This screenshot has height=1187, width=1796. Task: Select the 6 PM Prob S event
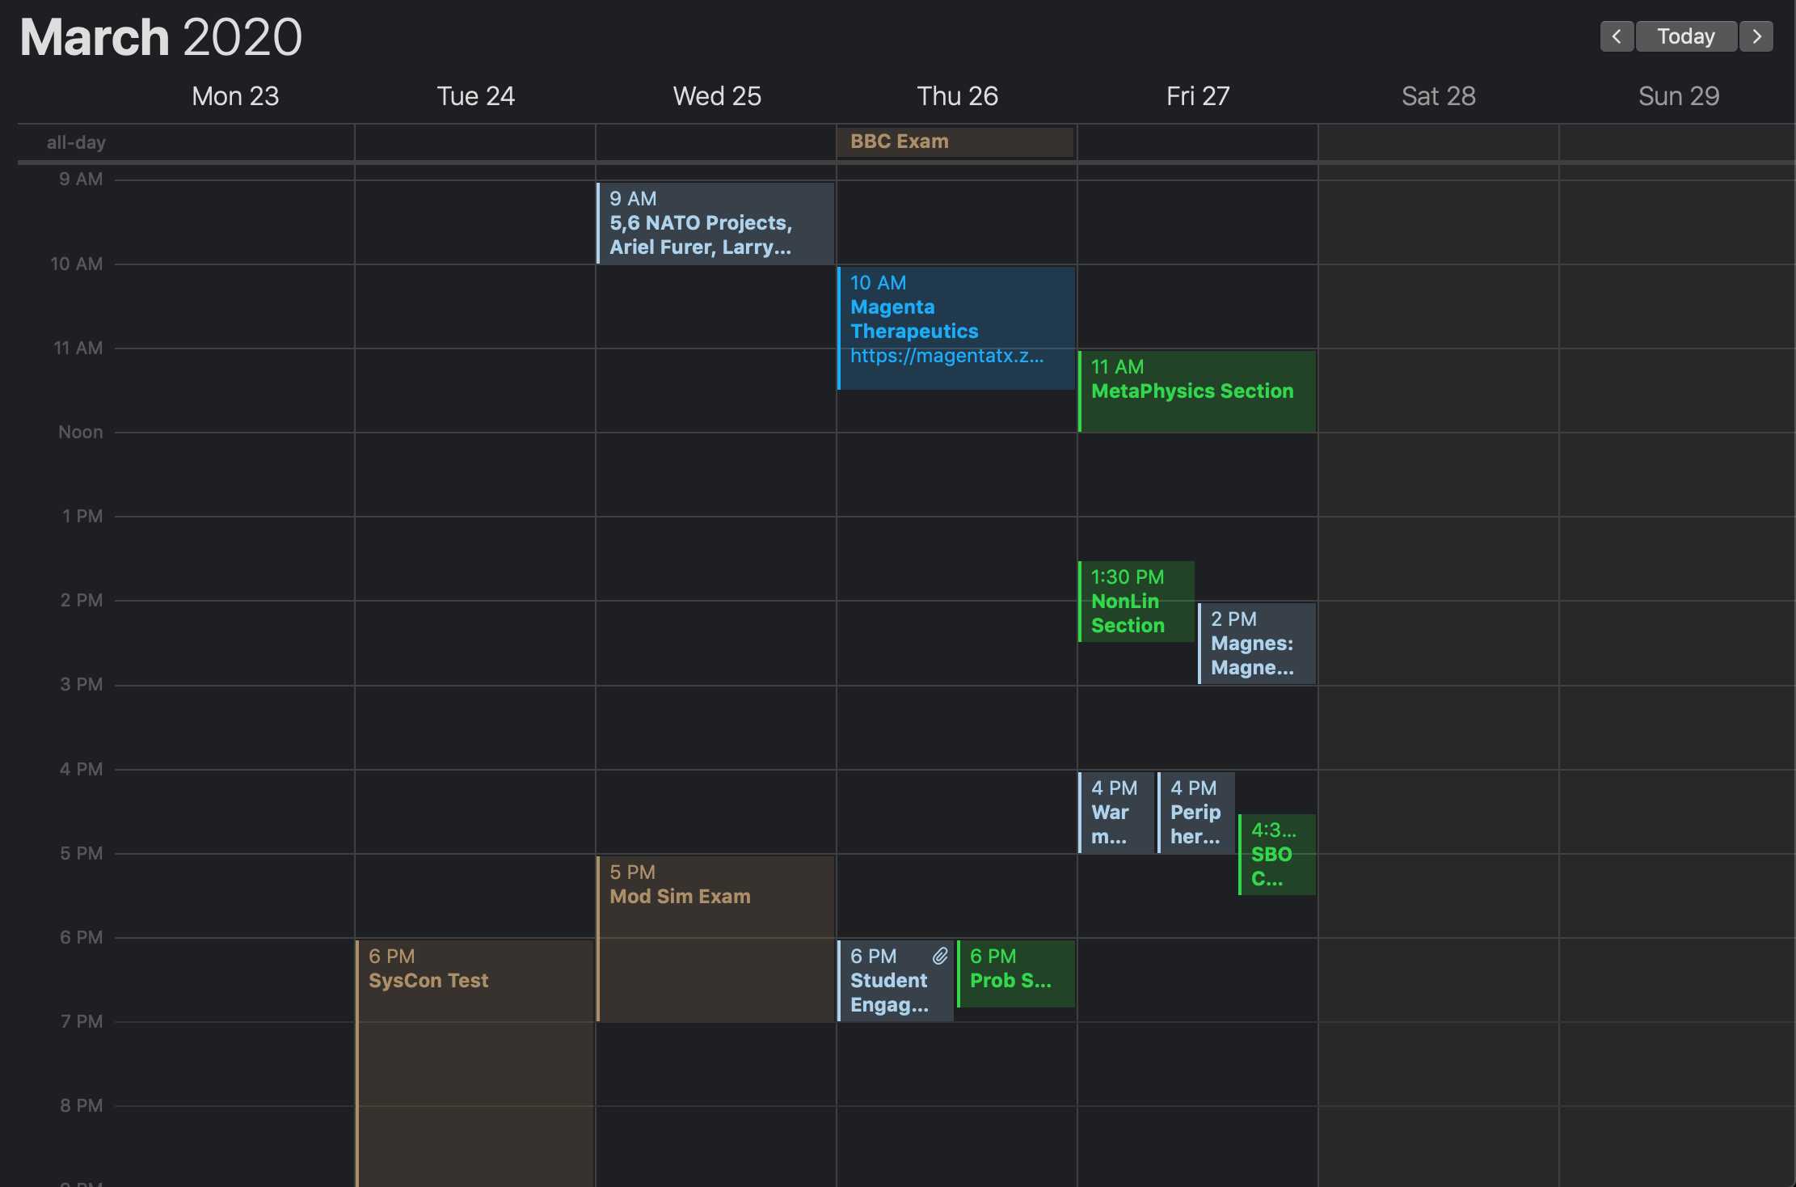click(1015, 974)
